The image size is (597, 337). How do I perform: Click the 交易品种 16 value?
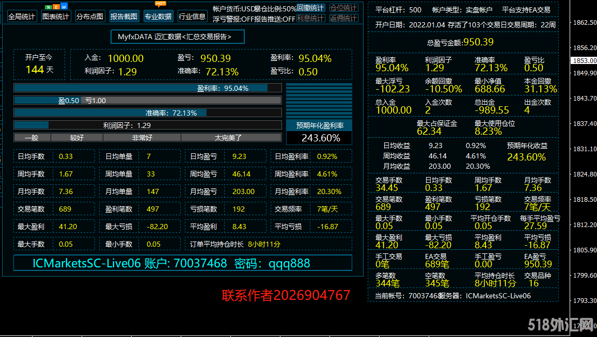pos(534,283)
